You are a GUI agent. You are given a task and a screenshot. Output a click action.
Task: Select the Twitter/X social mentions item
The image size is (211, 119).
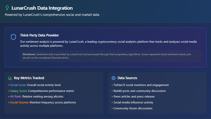[x=141, y=85]
